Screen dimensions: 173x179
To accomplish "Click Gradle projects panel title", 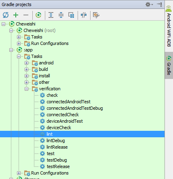I will click(17, 4).
